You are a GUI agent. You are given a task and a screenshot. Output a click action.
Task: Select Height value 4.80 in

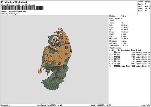coord(147,6)
